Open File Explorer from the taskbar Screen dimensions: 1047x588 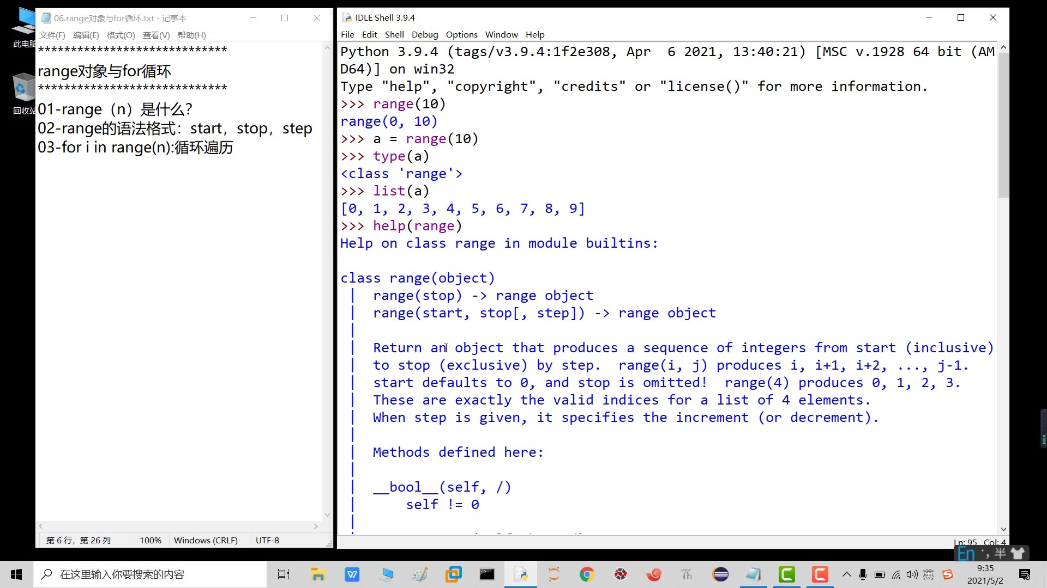(318, 574)
